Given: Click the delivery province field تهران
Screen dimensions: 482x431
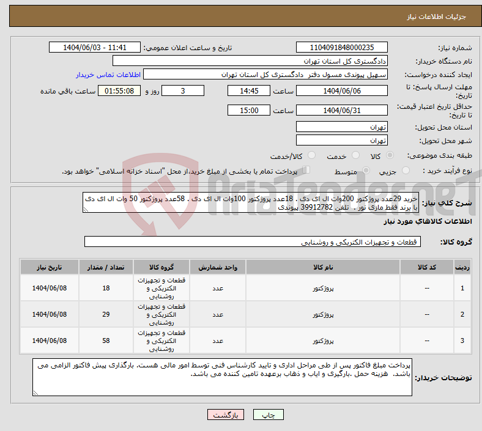Looking at the screenshot, I should point(341,127).
